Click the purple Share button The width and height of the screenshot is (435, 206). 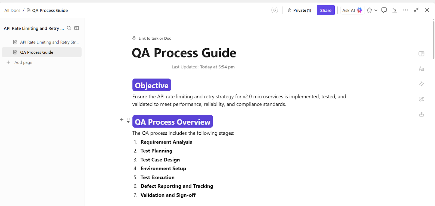tap(326, 10)
